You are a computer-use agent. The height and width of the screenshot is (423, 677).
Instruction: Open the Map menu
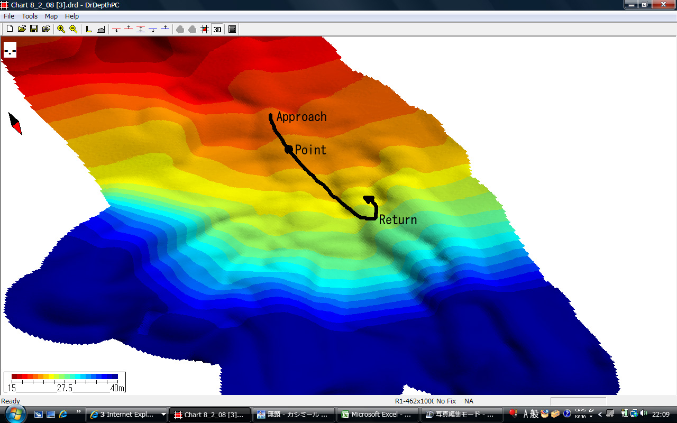coord(51,16)
